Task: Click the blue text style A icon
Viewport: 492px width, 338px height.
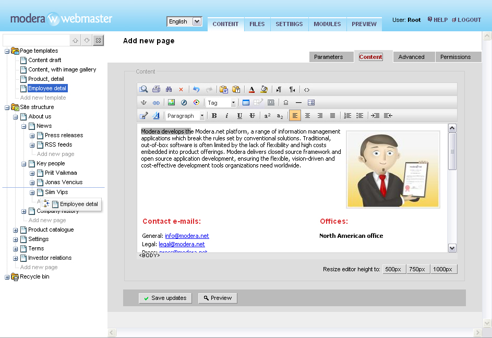Action: [x=156, y=115]
